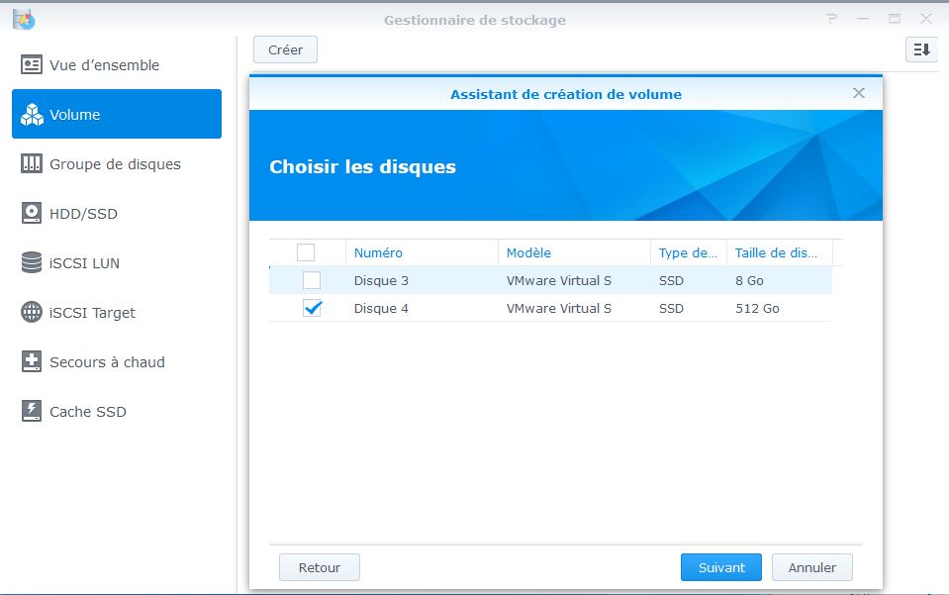This screenshot has height=595, width=949.
Task: Go to Groupe de disques
Action: 117,163
